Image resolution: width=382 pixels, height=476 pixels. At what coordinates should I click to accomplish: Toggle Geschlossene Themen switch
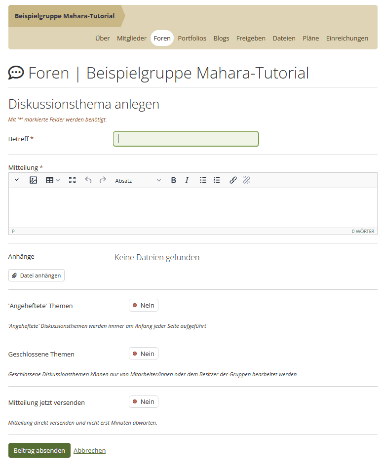(x=144, y=354)
